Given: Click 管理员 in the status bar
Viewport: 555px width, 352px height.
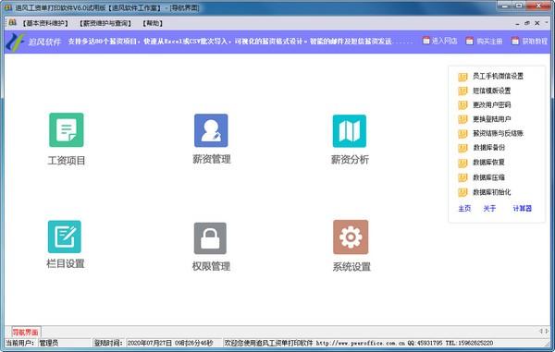Looking at the screenshot, I should pyautogui.click(x=48, y=343).
